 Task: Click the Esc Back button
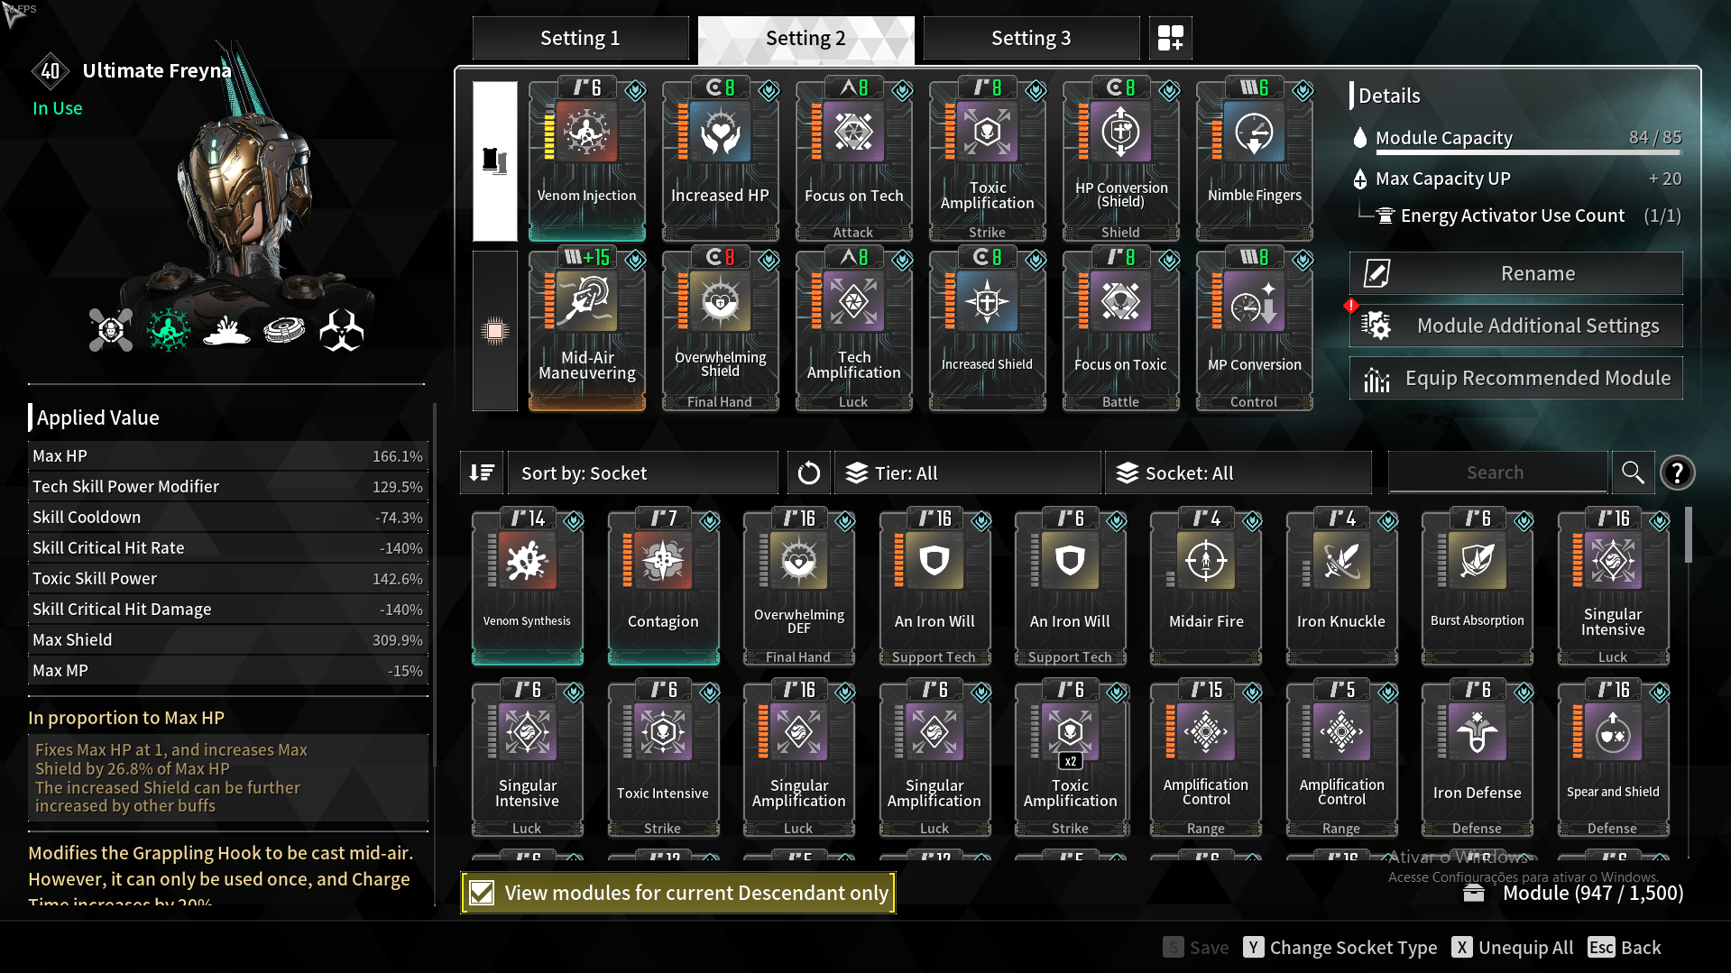tap(1625, 947)
